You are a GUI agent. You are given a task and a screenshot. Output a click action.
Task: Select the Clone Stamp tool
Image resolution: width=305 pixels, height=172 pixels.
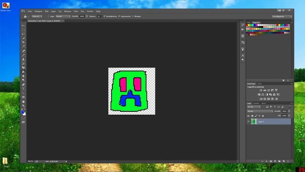[x=23, y=59]
